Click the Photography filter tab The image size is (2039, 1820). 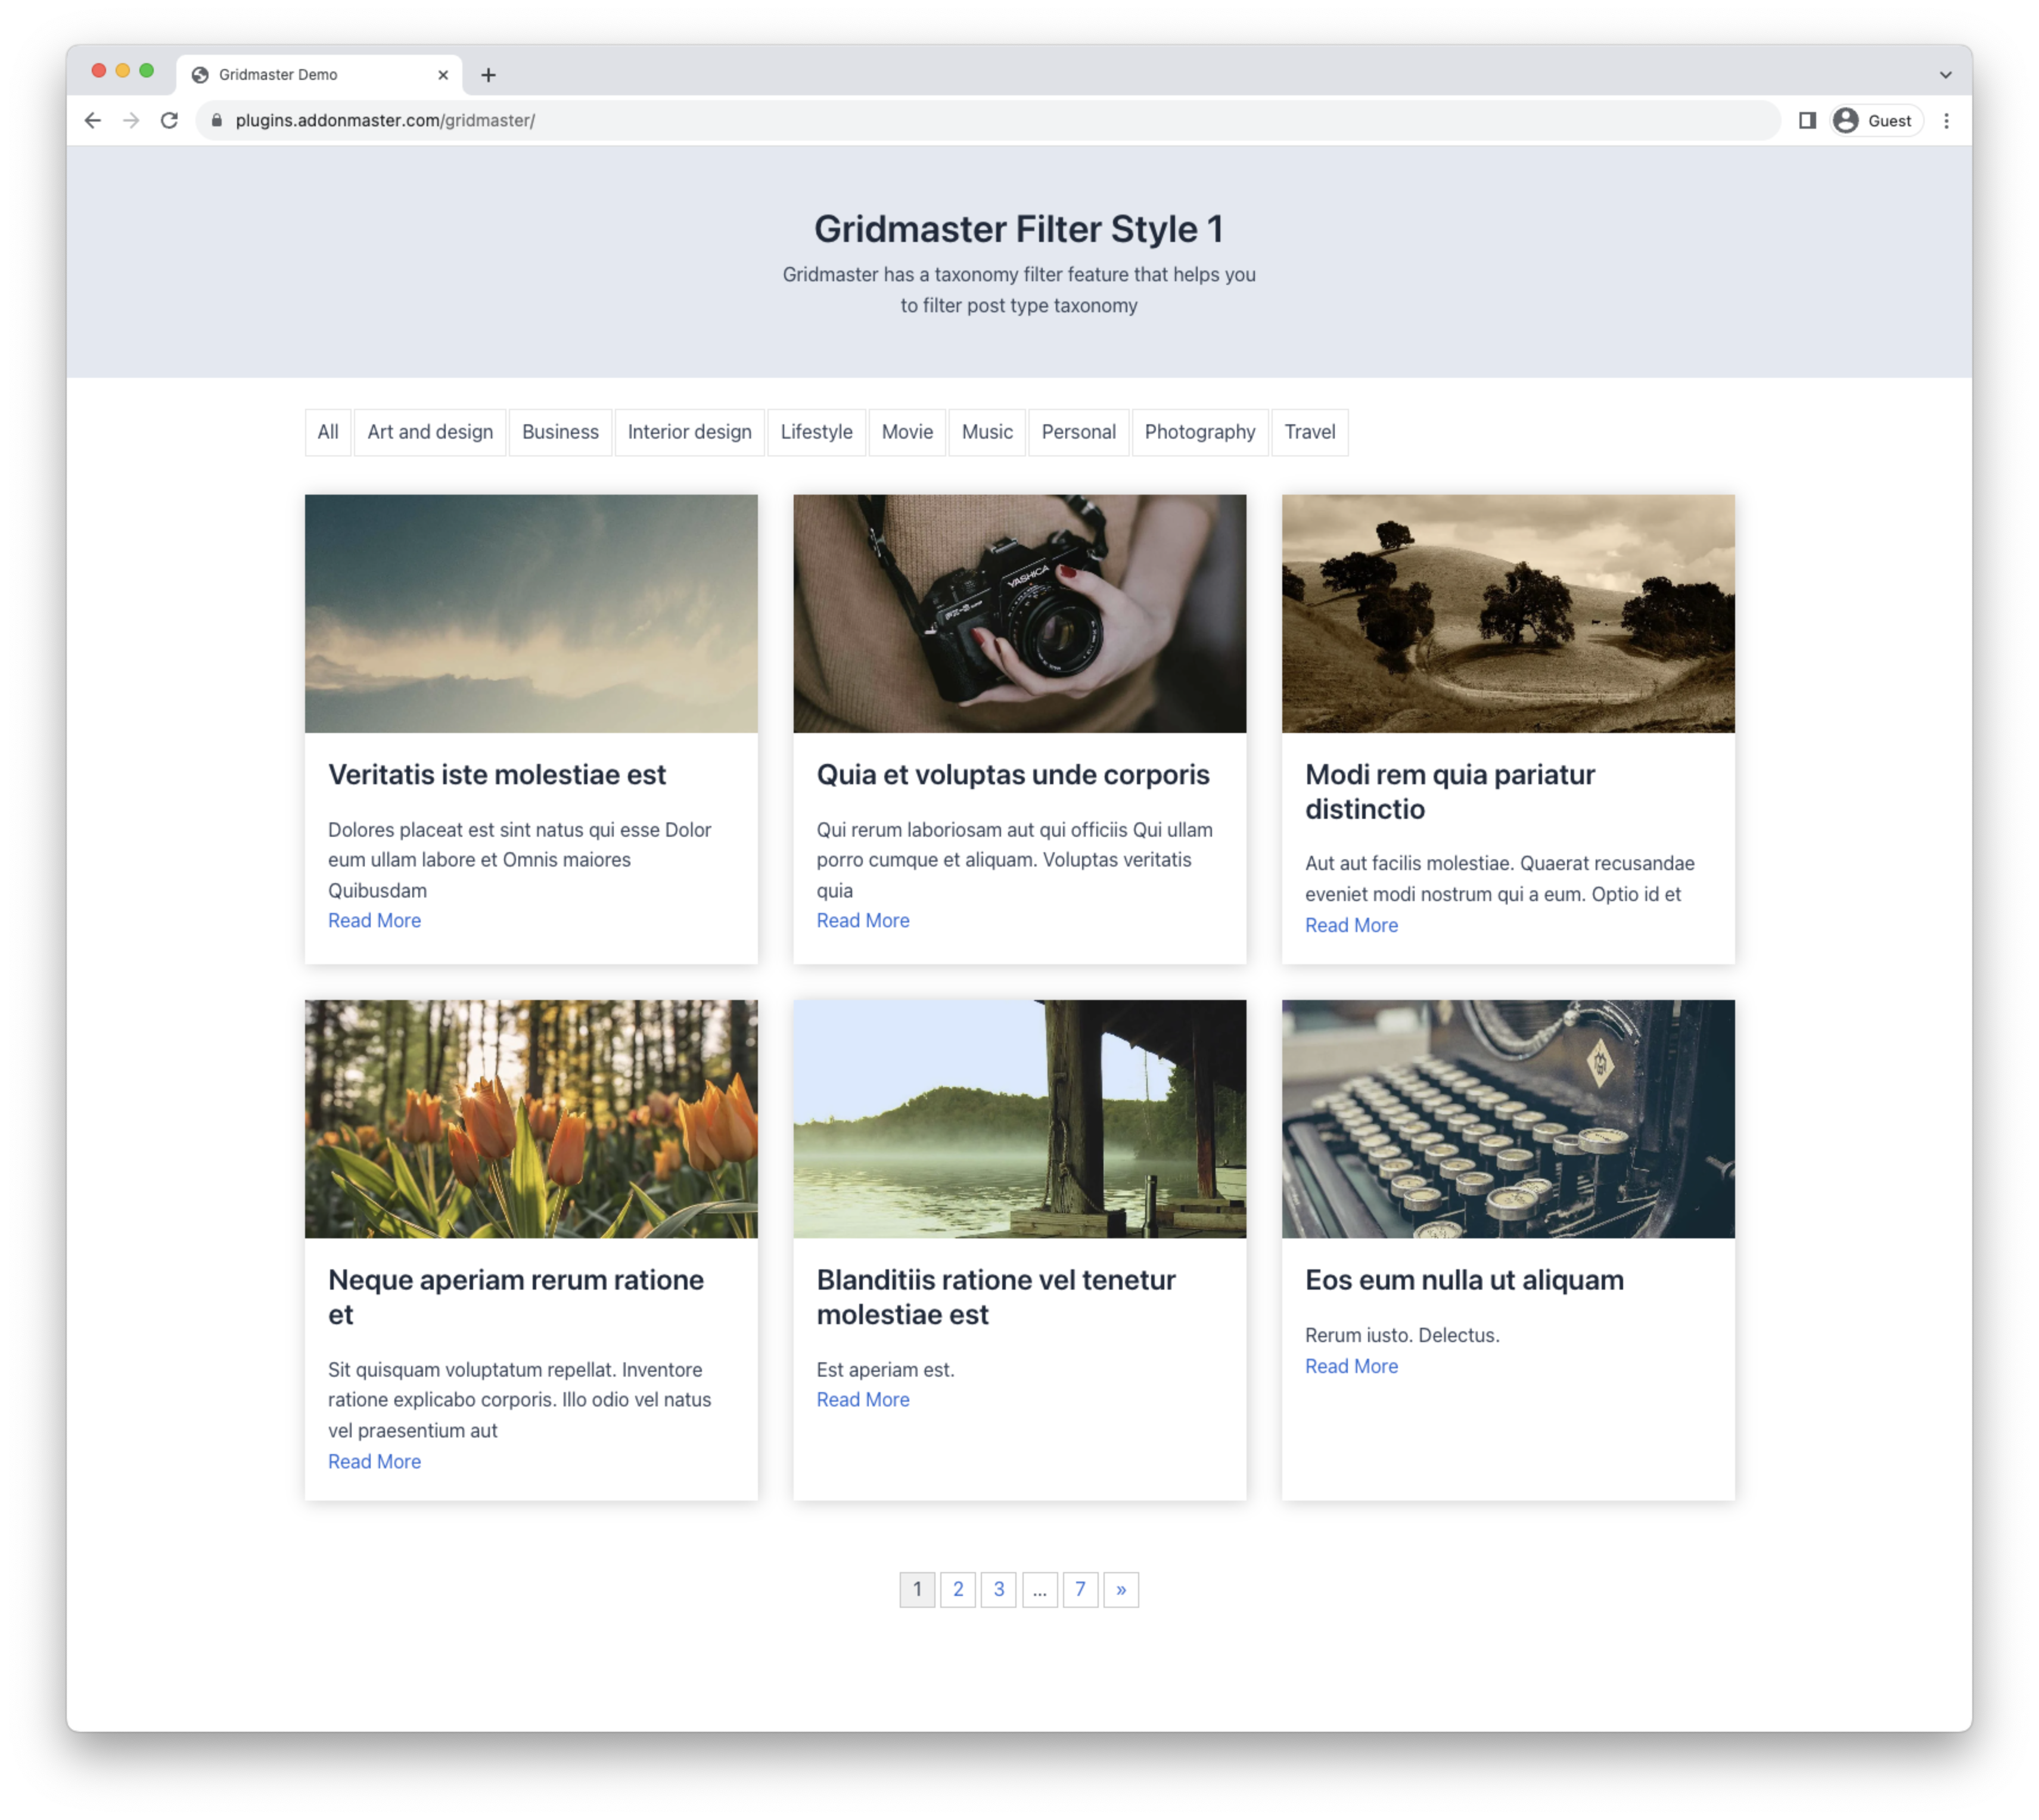[x=1199, y=432]
